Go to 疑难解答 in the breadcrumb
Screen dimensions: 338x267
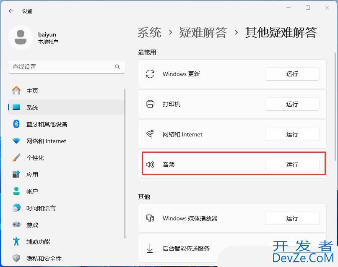pos(203,33)
